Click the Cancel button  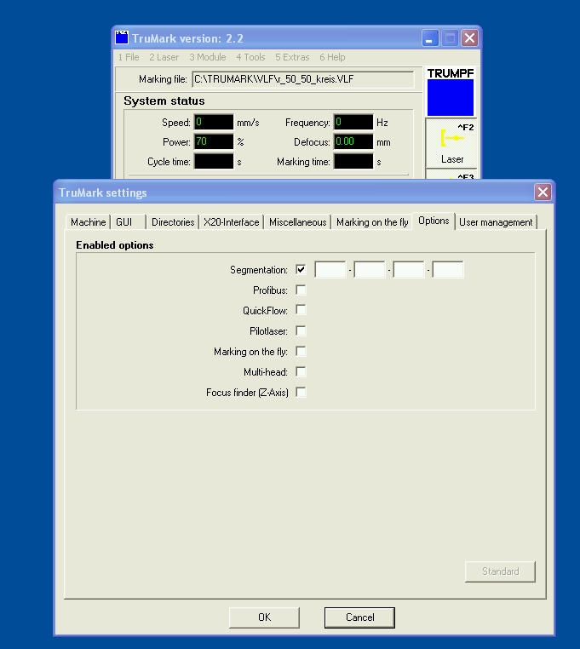pos(359,617)
